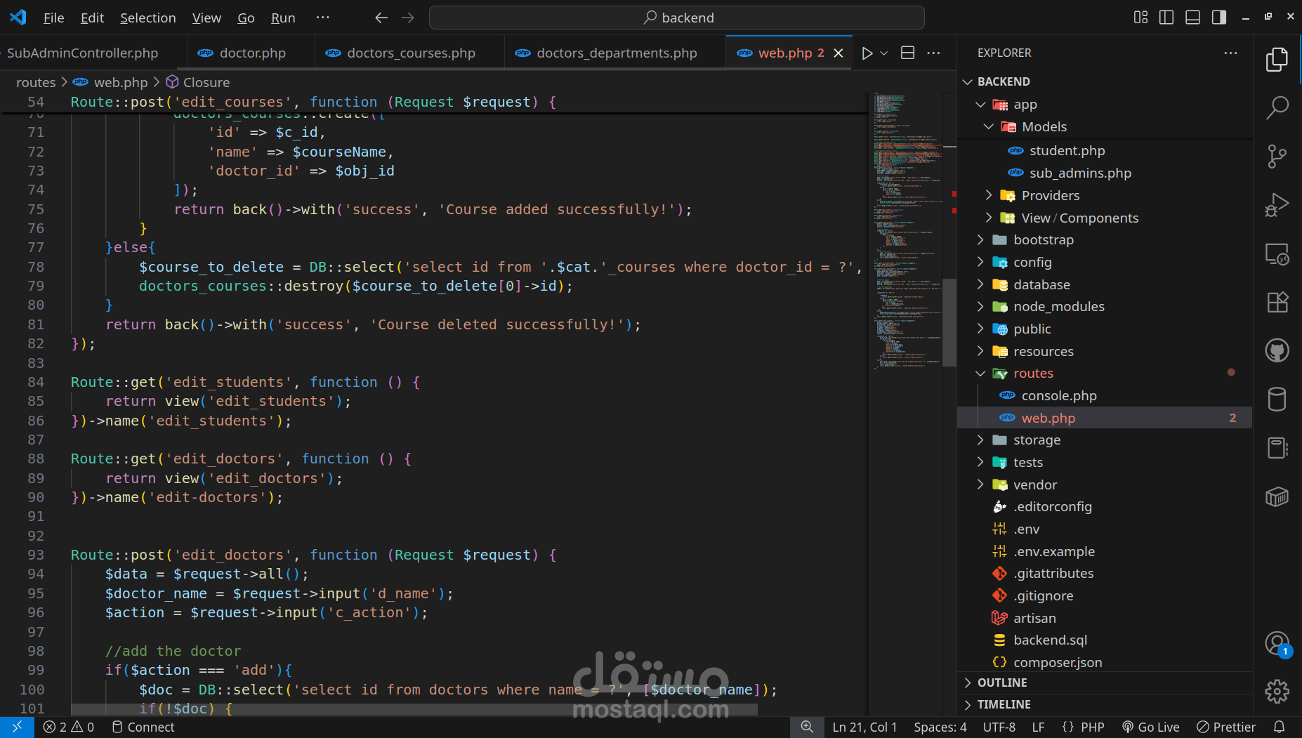Open the menu bar overflow ellipsis
The height and width of the screenshot is (738, 1302).
[322, 18]
